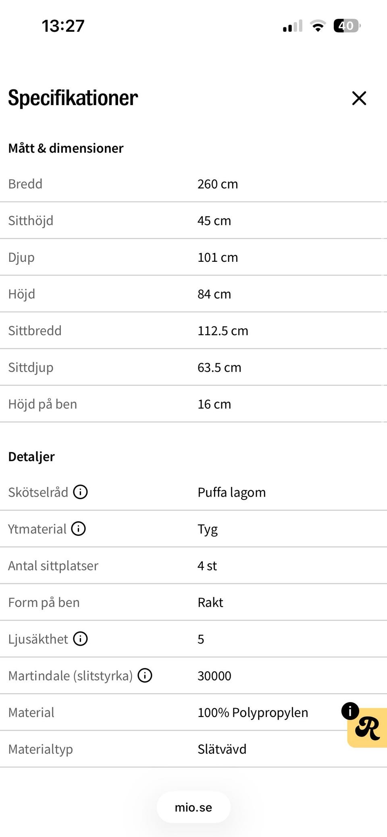Tap the Wi-Fi status icon
The width and height of the screenshot is (387, 837).
pyautogui.click(x=318, y=26)
